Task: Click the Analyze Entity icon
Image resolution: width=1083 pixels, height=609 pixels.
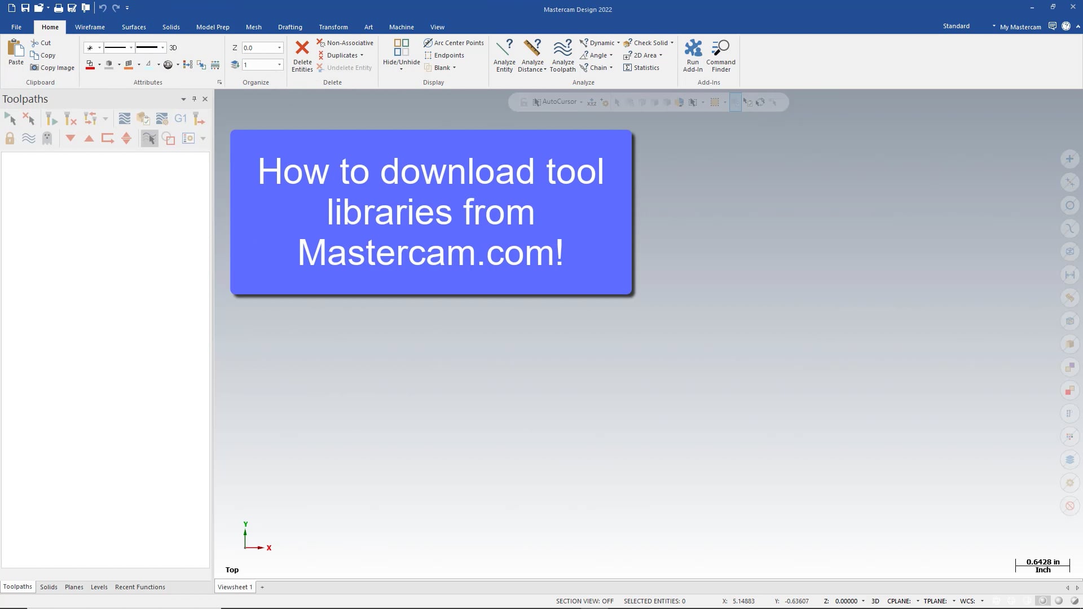Action: click(x=504, y=47)
